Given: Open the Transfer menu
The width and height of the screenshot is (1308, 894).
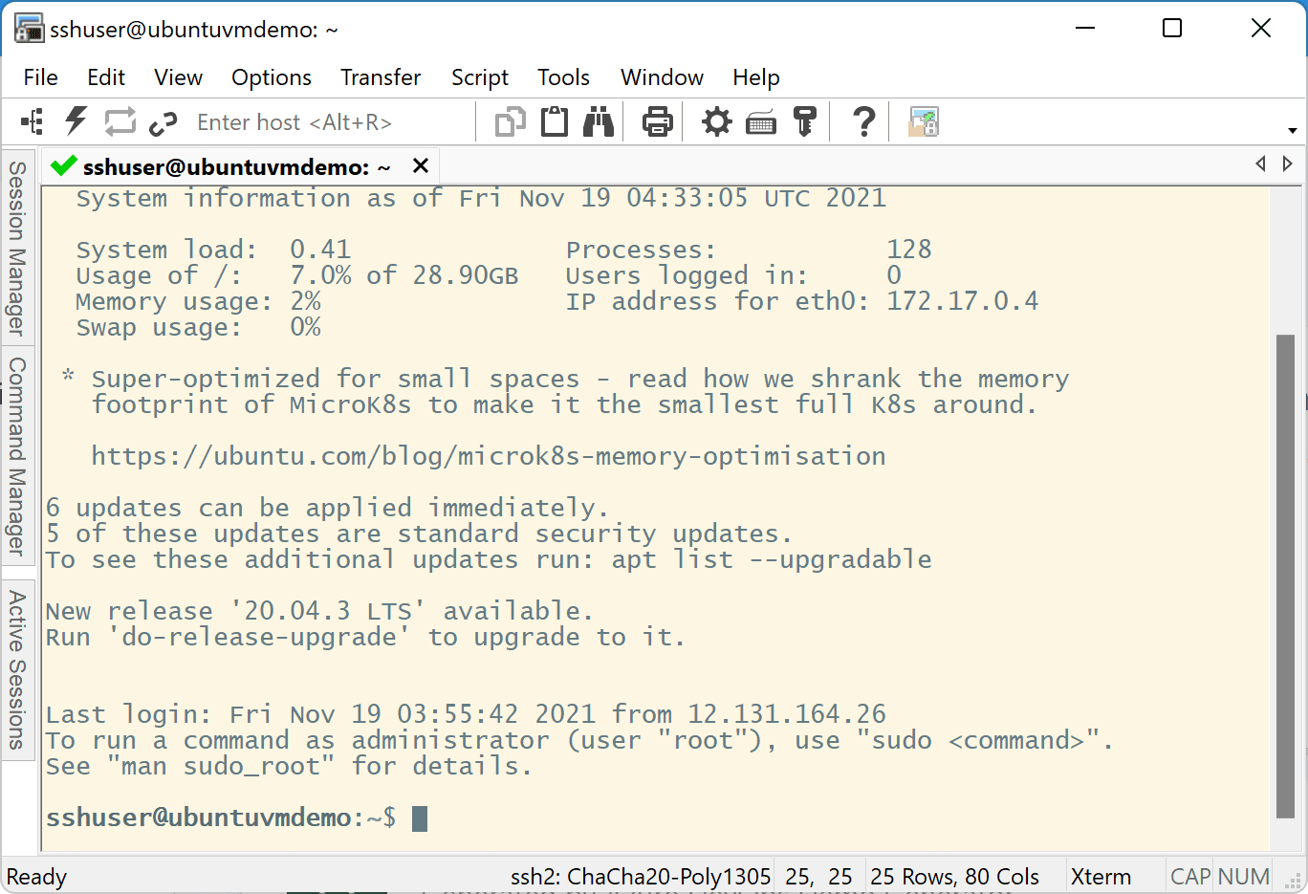Looking at the screenshot, I should 381,77.
